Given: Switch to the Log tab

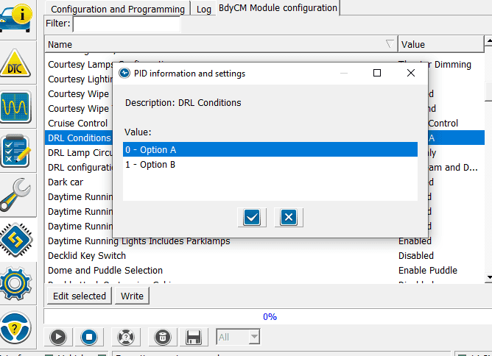Looking at the screenshot, I should point(203,9).
